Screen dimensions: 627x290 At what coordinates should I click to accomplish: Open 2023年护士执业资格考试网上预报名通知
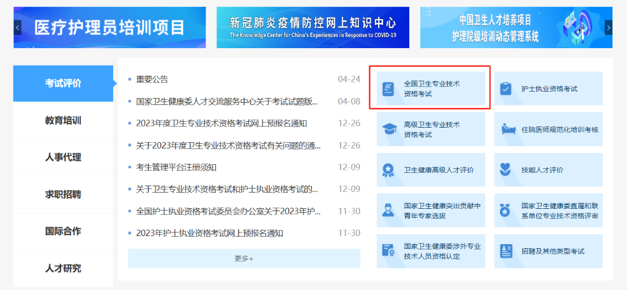(x=210, y=233)
